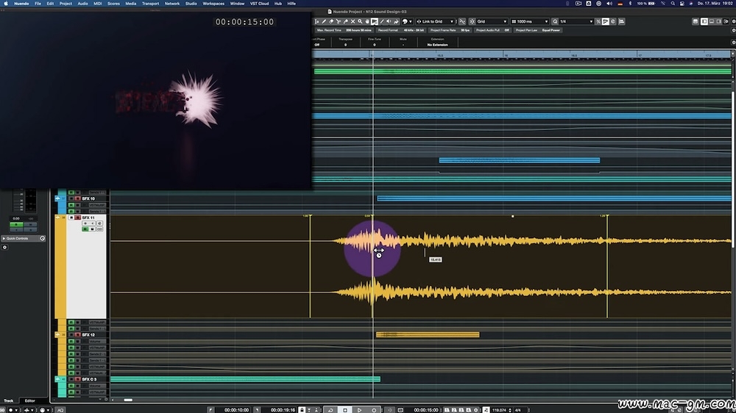Click the yellow SFX 12 audio clip
The width and height of the screenshot is (736, 413).
(428, 334)
